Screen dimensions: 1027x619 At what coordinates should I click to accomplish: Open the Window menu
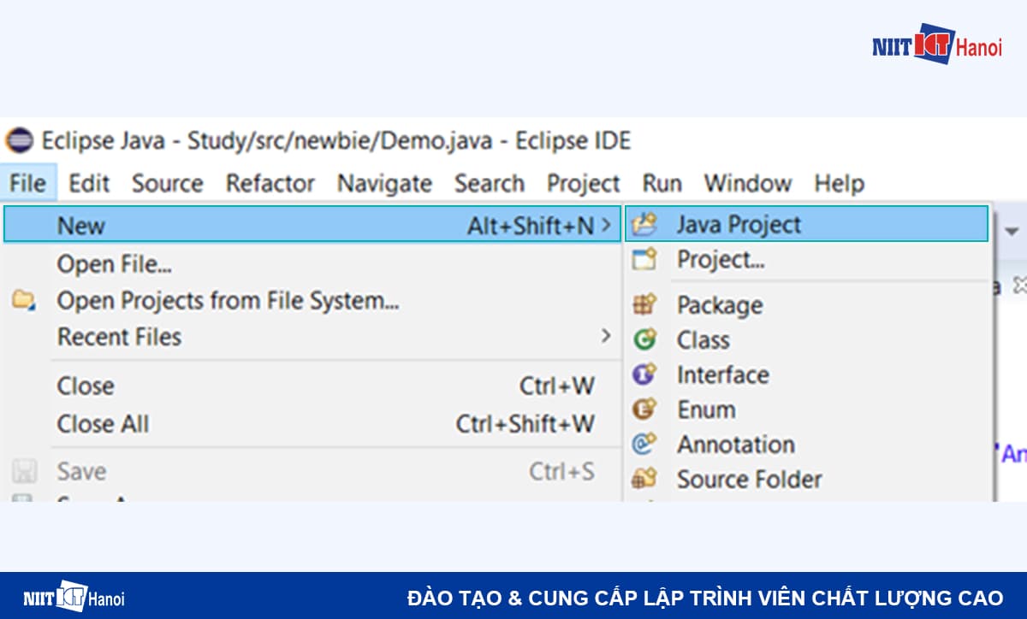click(747, 183)
